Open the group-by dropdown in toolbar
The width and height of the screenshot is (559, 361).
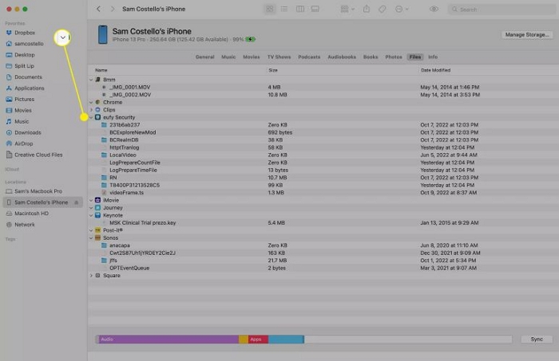pyautogui.click(x=345, y=9)
